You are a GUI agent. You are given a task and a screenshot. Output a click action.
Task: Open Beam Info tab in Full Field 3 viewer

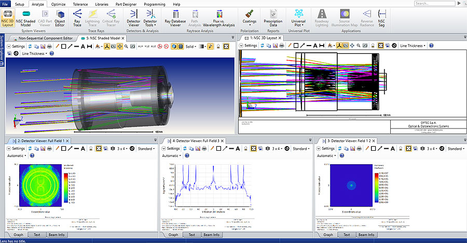coord(211,235)
